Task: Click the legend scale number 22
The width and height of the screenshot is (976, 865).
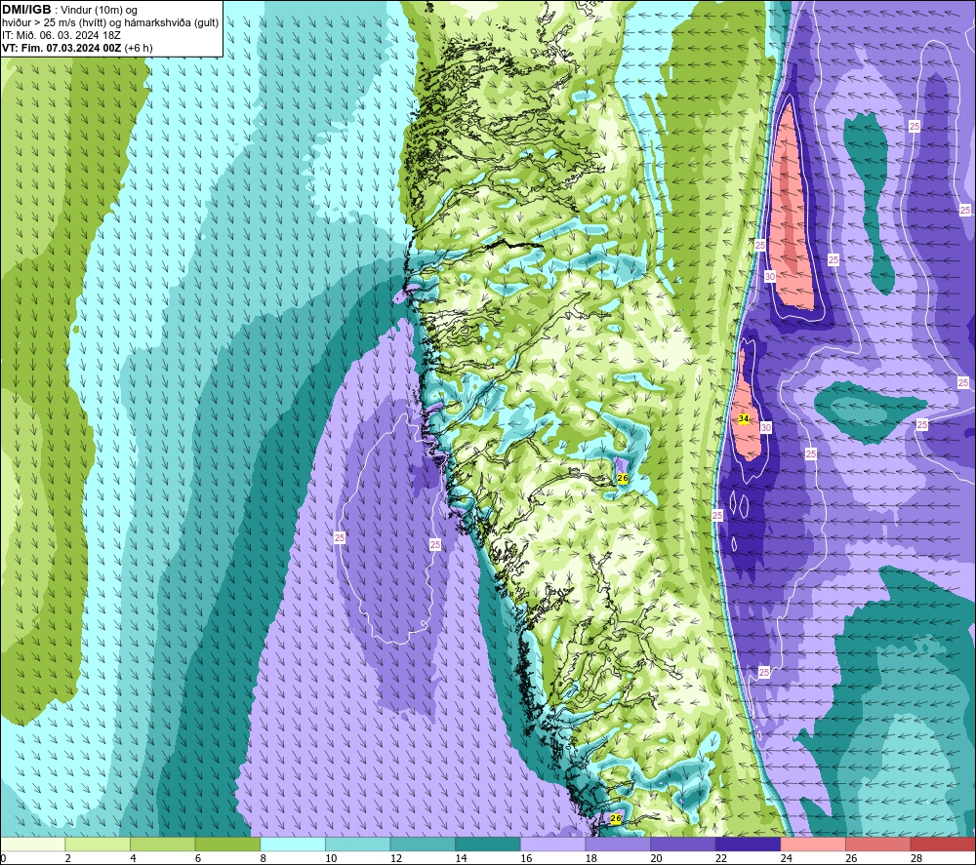Action: tap(721, 858)
